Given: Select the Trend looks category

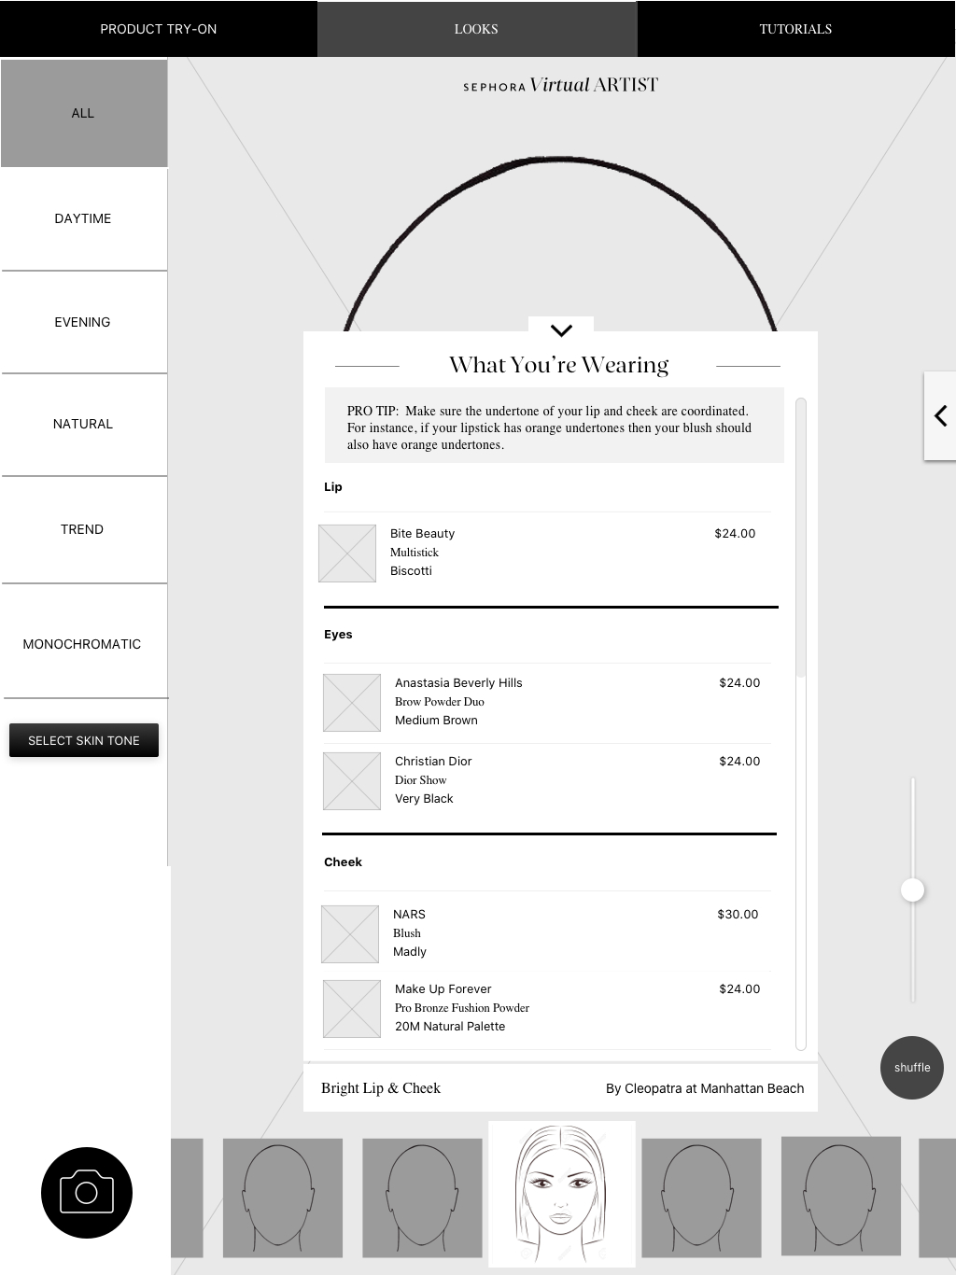Looking at the screenshot, I should (x=84, y=529).
